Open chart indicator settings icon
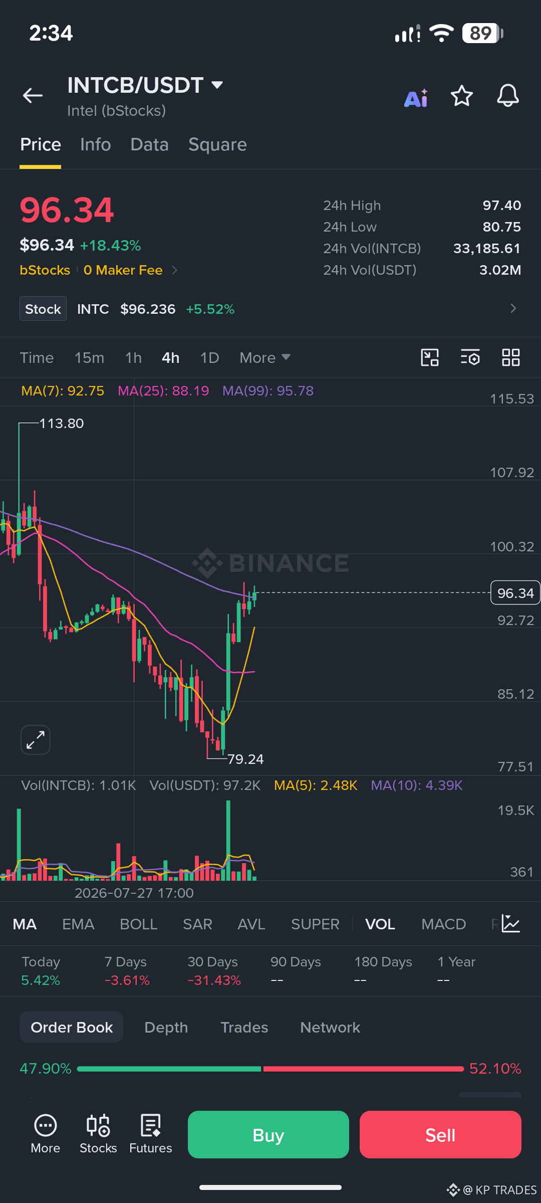 (x=470, y=357)
